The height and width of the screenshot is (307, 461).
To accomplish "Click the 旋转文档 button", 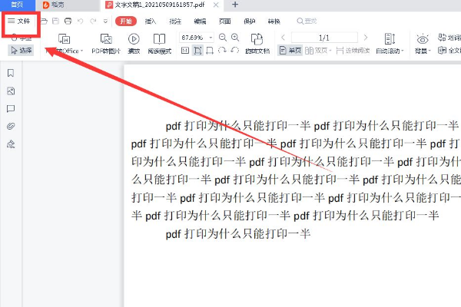I will tap(257, 44).
